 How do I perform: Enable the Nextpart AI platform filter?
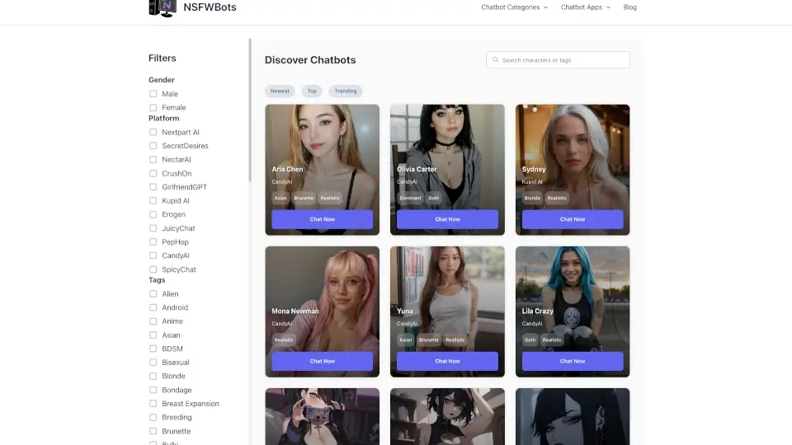[153, 132]
